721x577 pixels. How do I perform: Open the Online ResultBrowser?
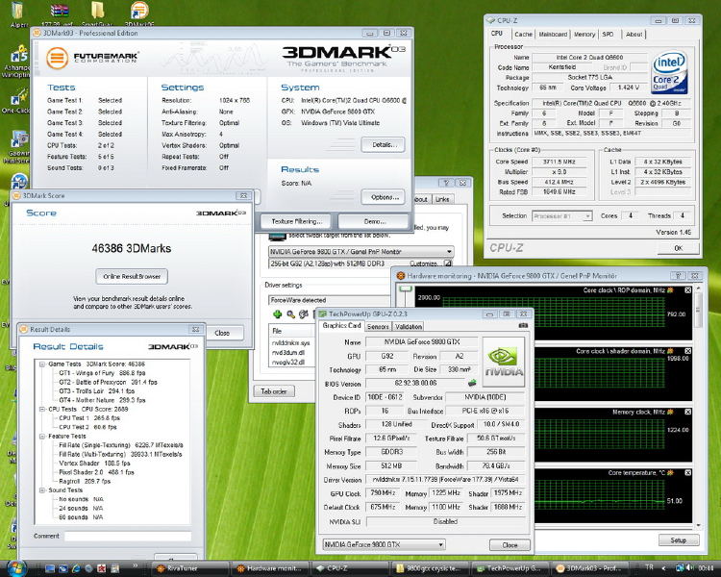tap(132, 277)
